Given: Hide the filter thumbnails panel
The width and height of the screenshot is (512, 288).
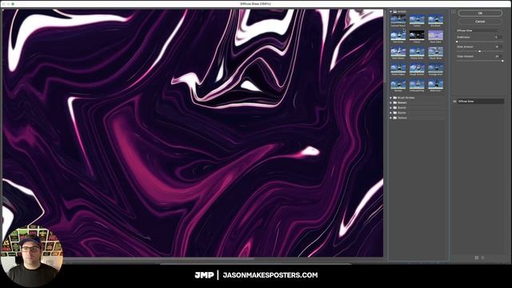Looking at the screenshot, I should (454, 11).
